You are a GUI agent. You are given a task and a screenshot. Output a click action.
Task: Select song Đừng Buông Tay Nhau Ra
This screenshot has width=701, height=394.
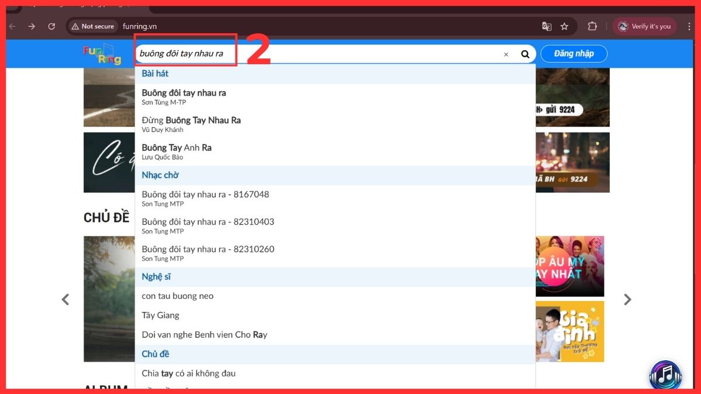(335, 124)
